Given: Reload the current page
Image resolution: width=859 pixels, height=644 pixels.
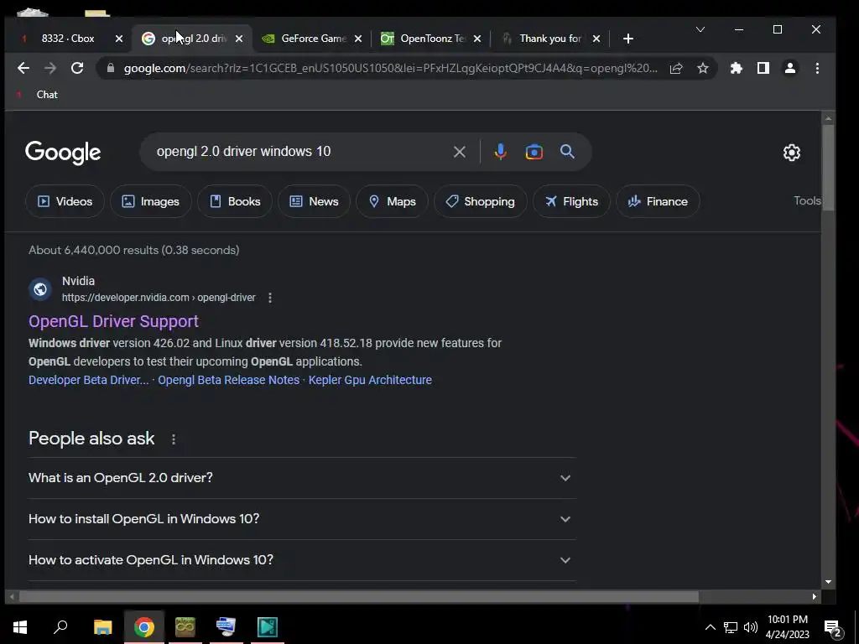Looking at the screenshot, I should 77,68.
